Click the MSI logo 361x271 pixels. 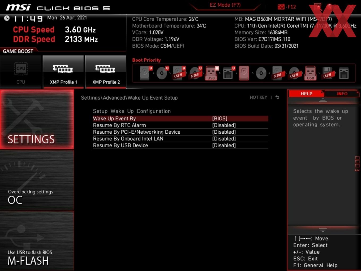tap(18, 7)
